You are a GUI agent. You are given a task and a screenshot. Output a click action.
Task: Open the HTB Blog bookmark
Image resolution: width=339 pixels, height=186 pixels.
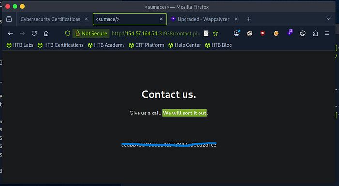click(x=218, y=45)
